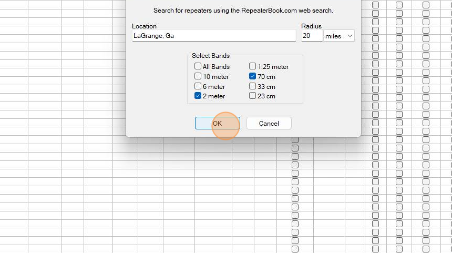Click the Radius label above the field
This screenshot has width=452, height=253.
[311, 26]
